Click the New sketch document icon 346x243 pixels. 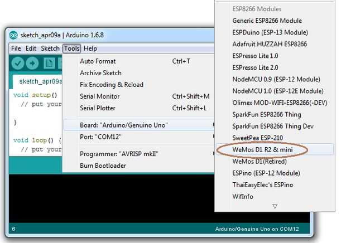pyautogui.click(x=49, y=64)
